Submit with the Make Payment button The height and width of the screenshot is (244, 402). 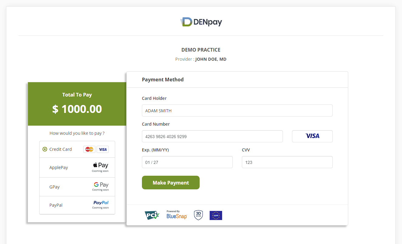coord(171,183)
